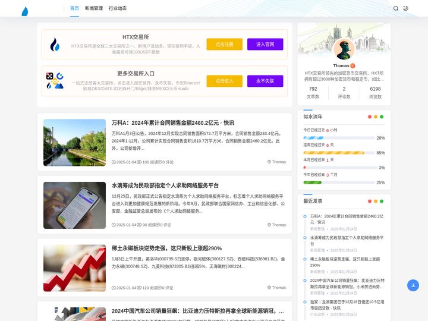
Task: Click the blue water drop site logo
Action: 25,11
